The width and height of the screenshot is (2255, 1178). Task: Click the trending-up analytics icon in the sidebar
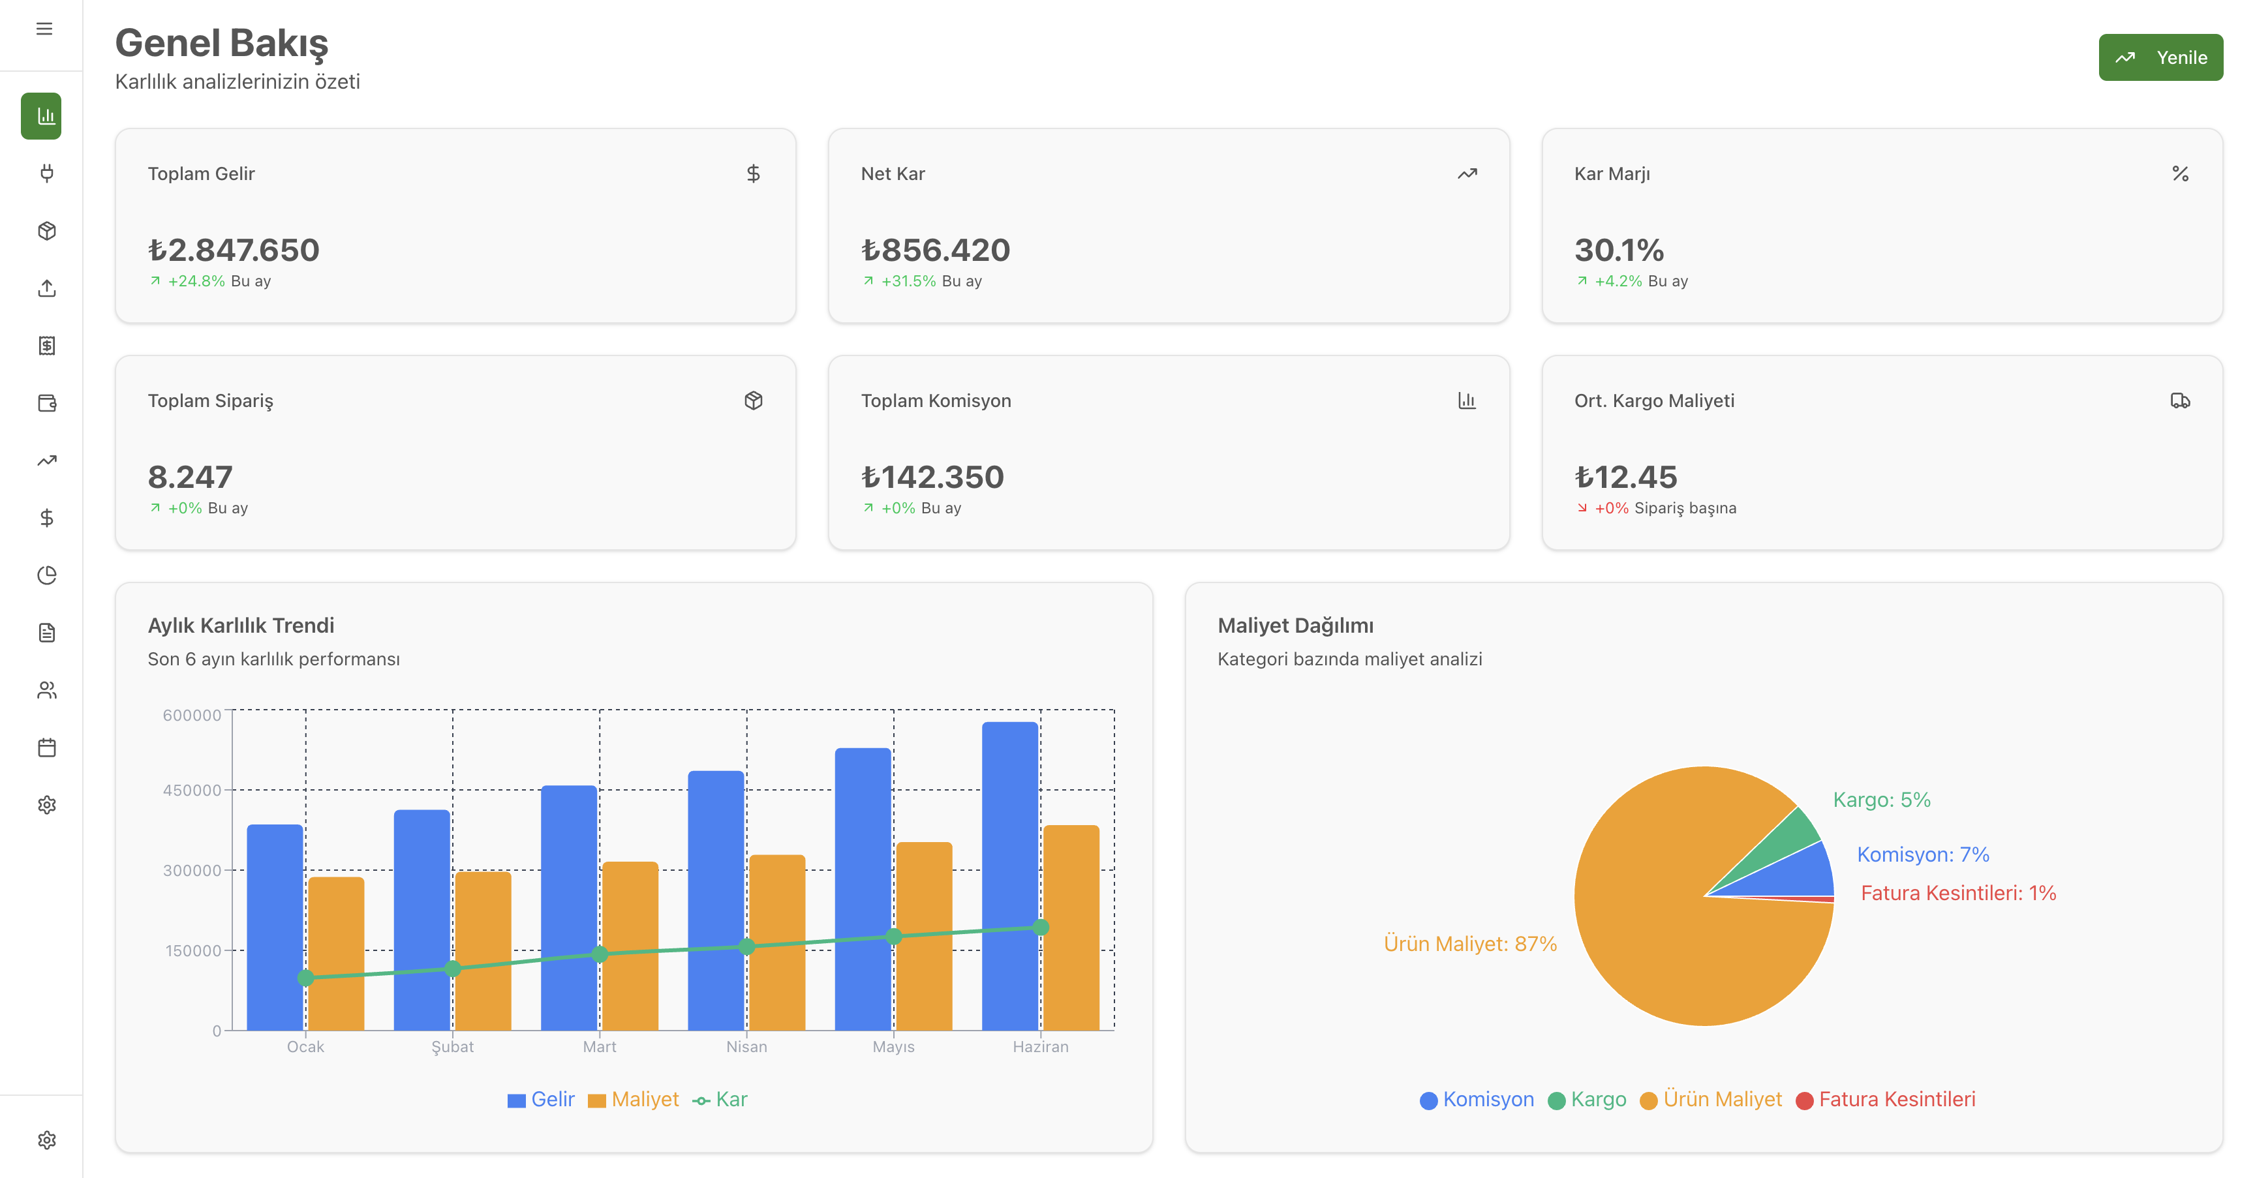pyautogui.click(x=46, y=461)
